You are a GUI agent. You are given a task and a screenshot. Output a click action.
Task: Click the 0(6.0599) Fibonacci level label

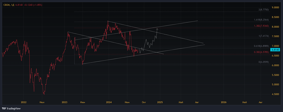[x=264, y=62]
